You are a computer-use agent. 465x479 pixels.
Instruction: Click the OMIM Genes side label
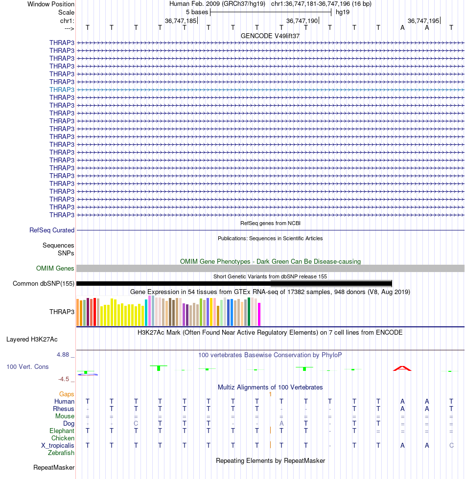coord(55,268)
